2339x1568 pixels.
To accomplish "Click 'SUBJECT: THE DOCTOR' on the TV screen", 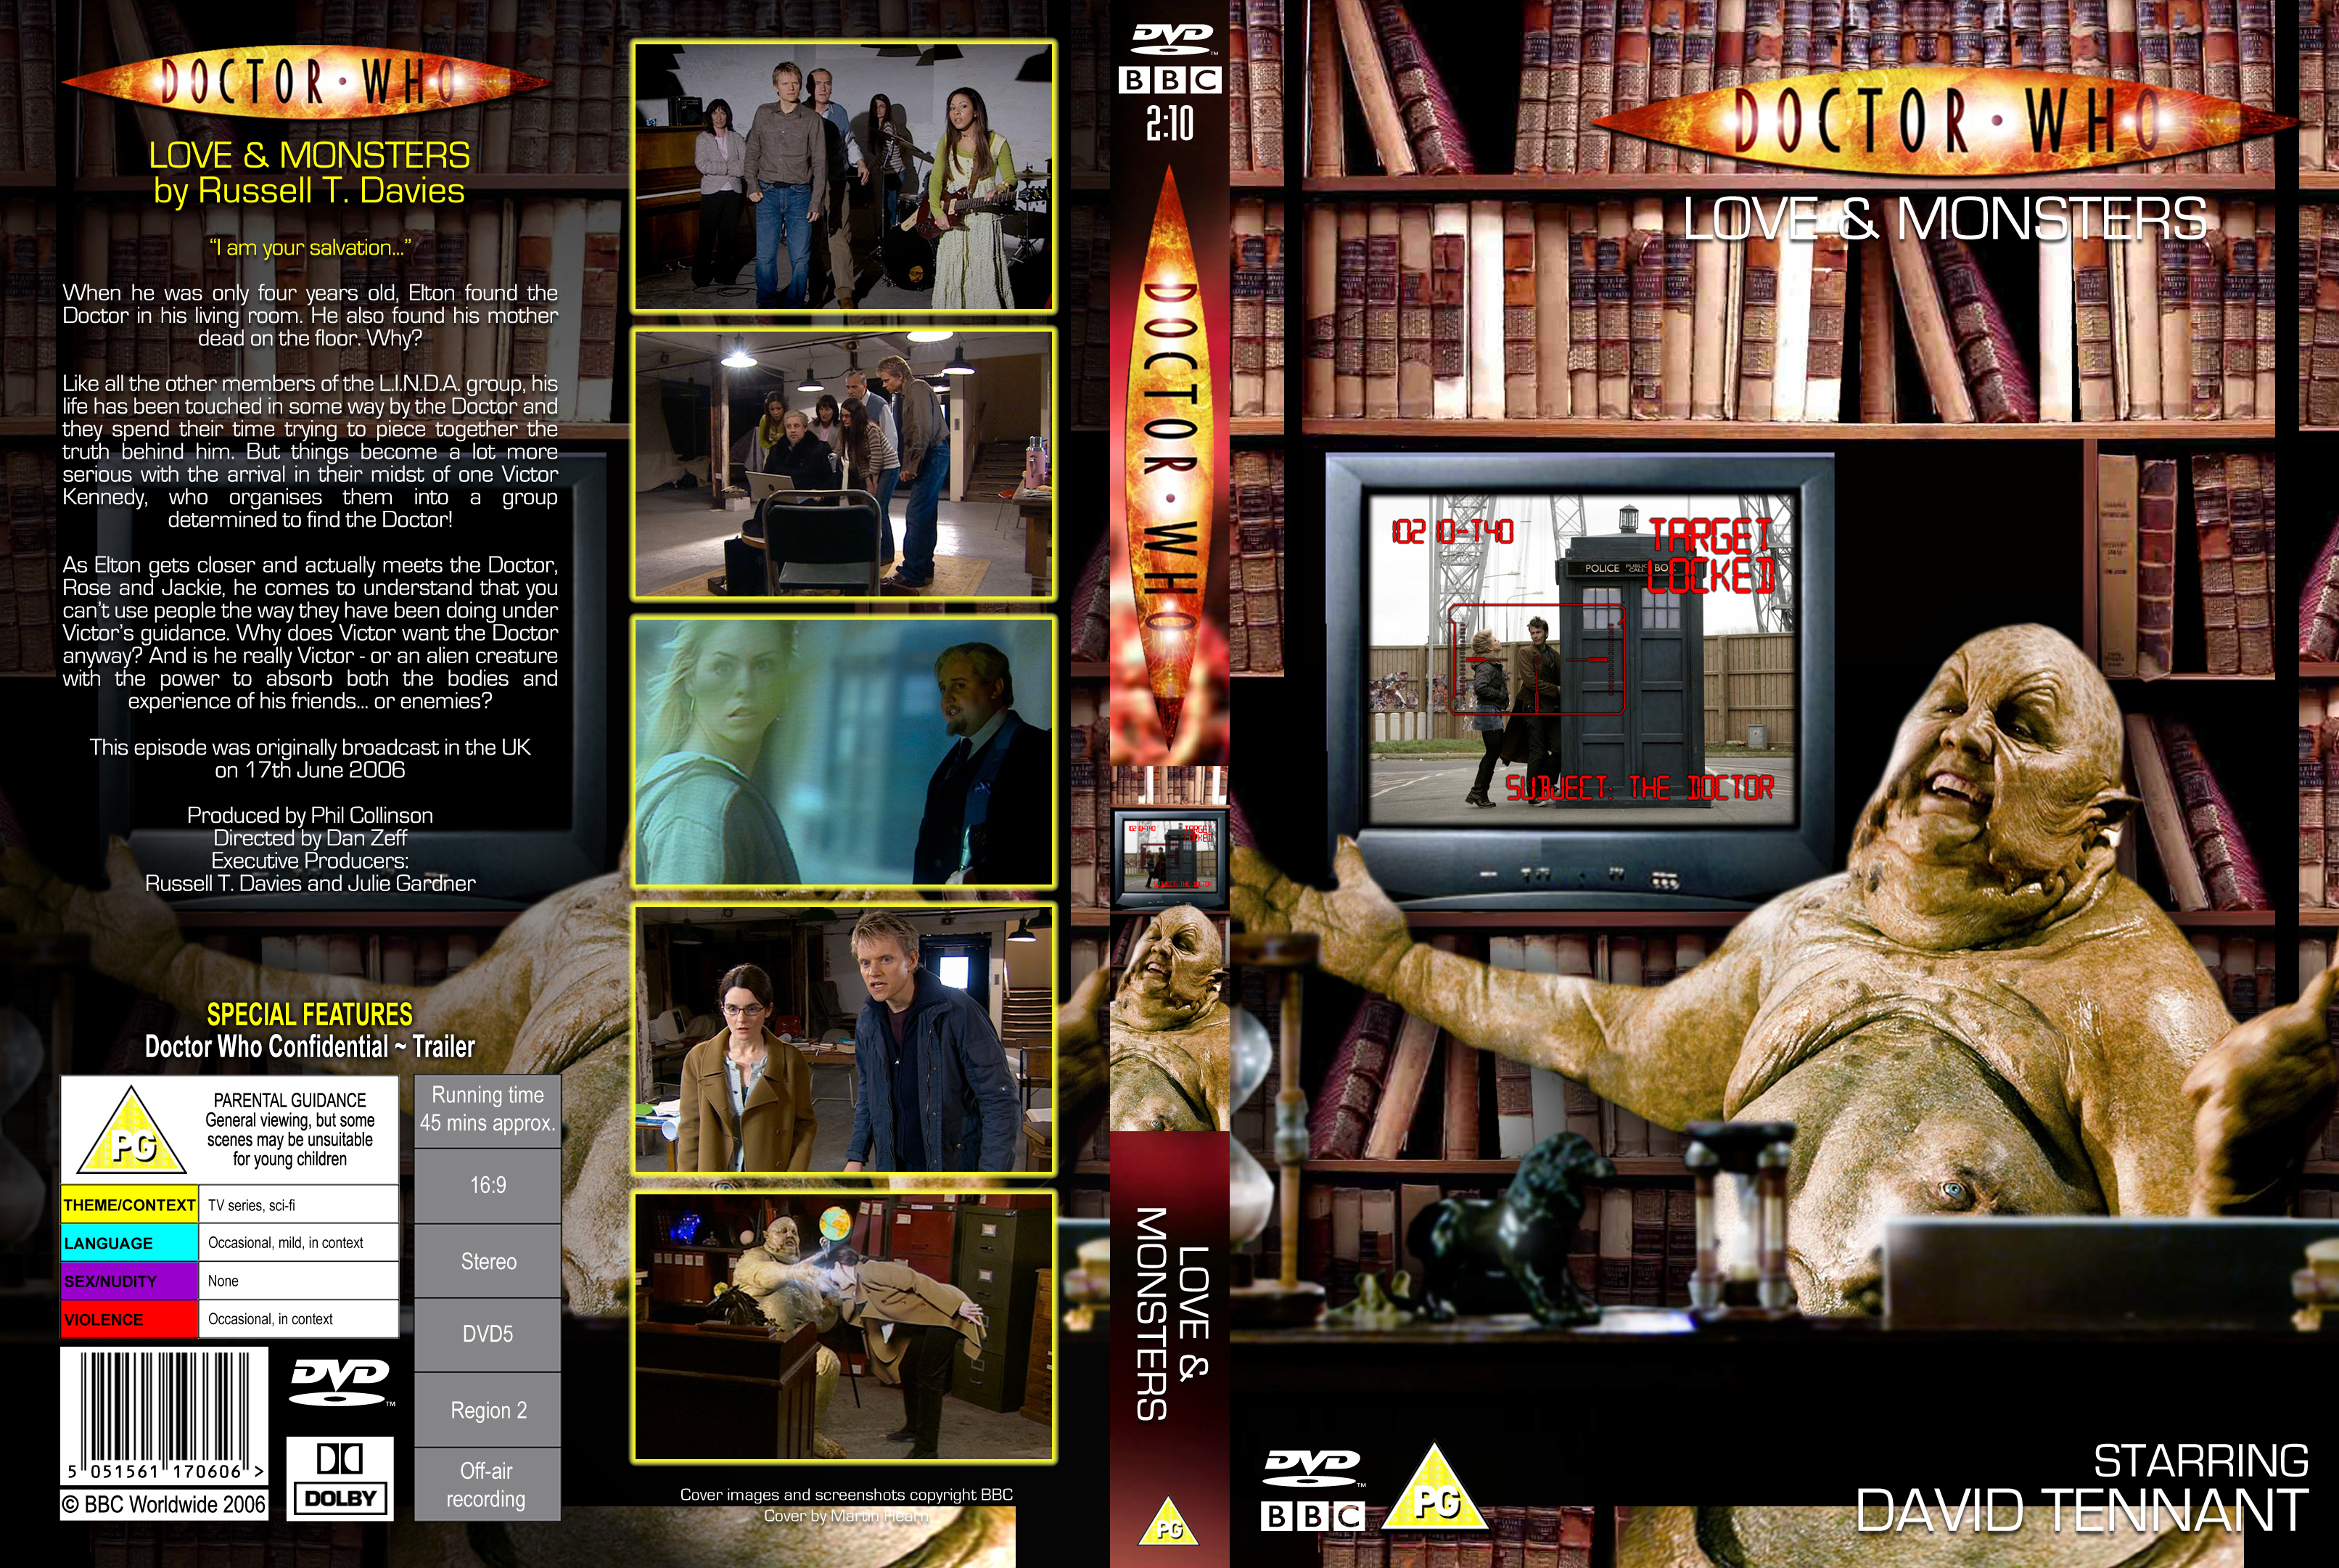I will pyautogui.click(x=1640, y=788).
